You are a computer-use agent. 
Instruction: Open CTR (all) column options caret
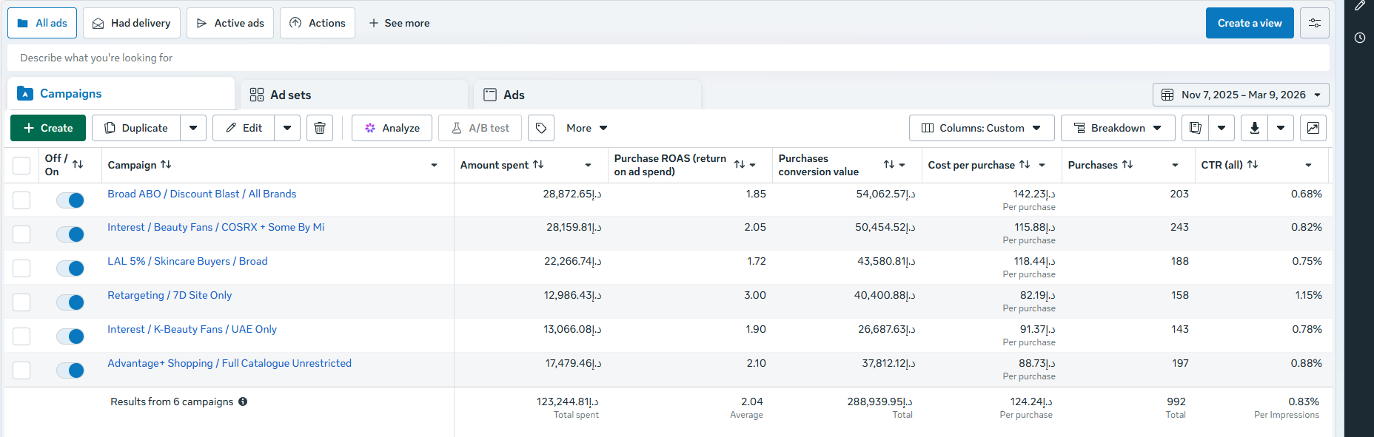pos(1308,165)
